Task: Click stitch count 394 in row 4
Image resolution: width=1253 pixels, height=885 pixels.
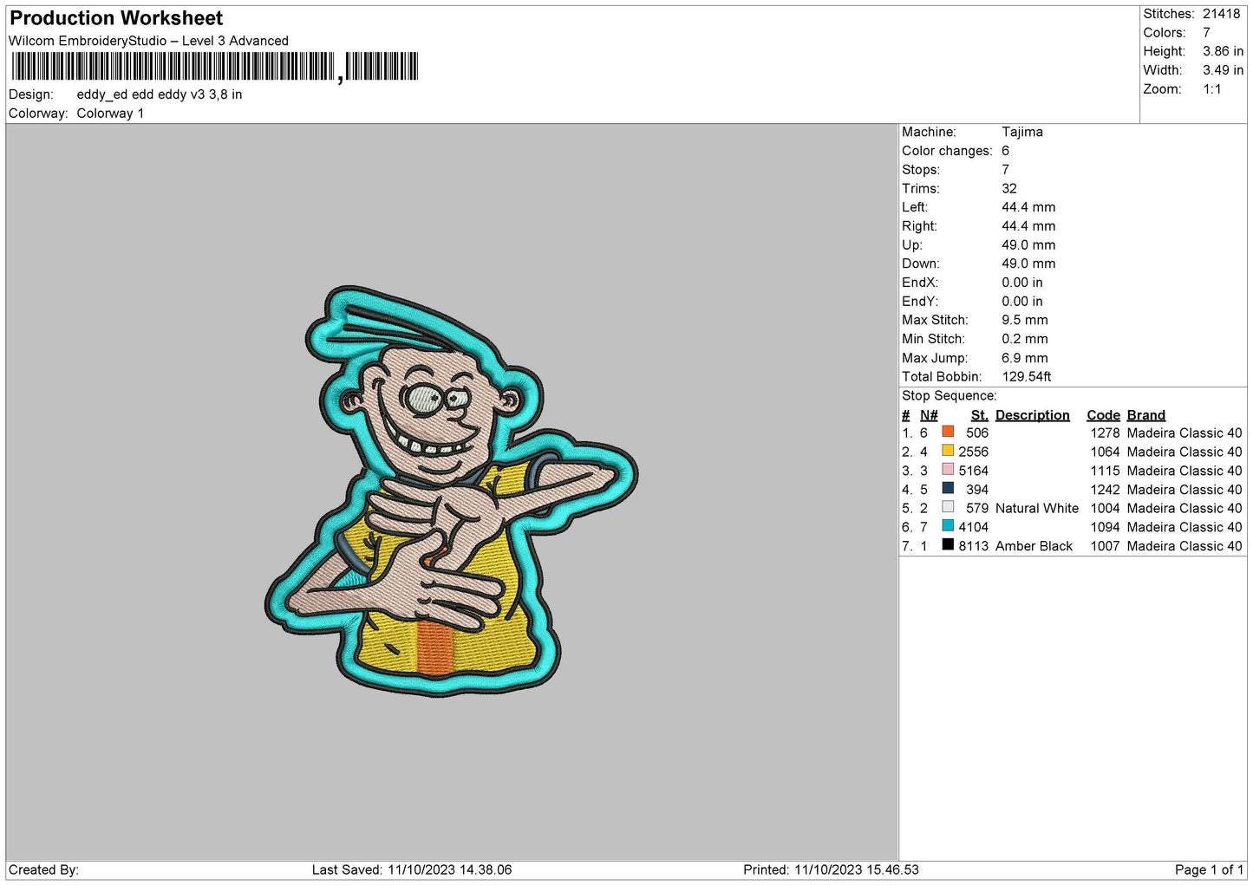Action: click(x=977, y=490)
